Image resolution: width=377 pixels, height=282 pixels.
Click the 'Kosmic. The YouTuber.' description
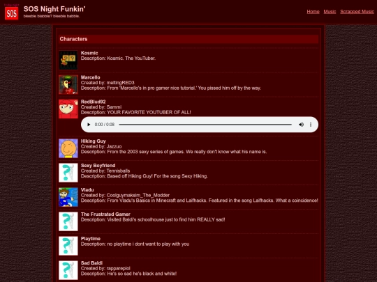pos(131,58)
